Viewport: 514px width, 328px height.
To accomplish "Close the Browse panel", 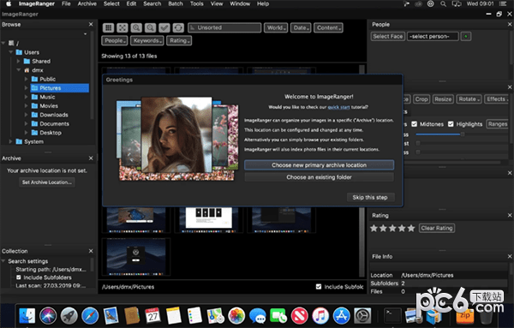I will [91, 24].
